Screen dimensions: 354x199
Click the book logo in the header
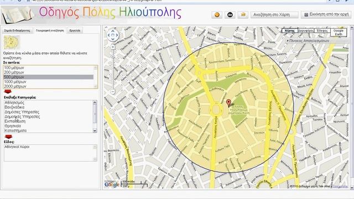(x=18, y=15)
